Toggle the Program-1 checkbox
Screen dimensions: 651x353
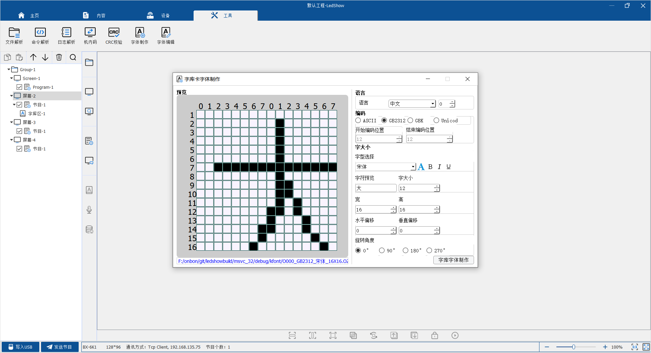tap(19, 87)
